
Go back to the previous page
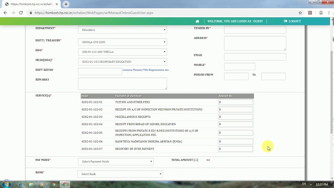click(x=5, y=13)
